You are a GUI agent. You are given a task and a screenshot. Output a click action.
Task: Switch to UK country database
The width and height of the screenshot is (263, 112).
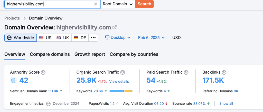63,38
